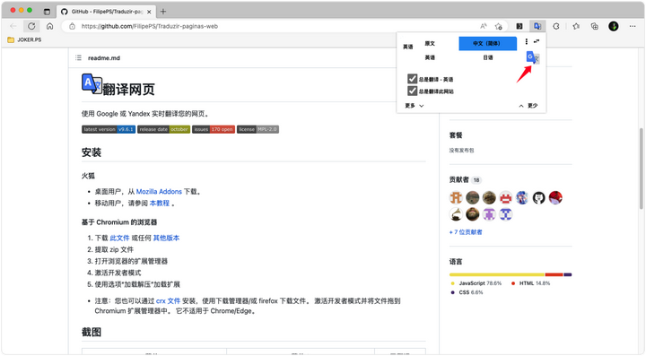646x356 pixels.
Task: Show the + 7 位贡献者 link
Action: coord(466,232)
